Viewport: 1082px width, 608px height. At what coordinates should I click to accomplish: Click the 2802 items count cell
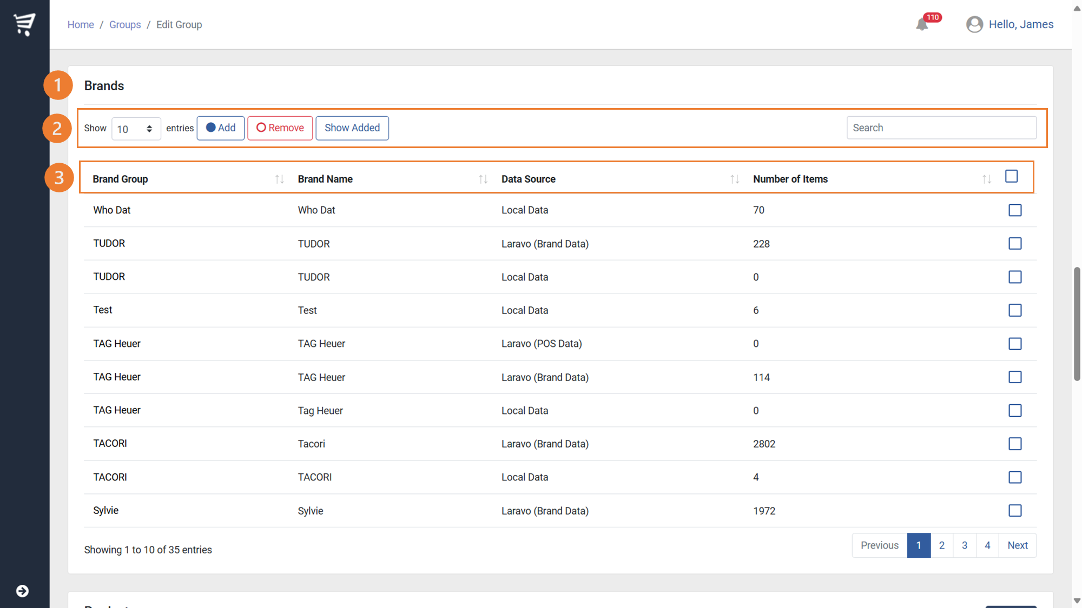pos(764,444)
